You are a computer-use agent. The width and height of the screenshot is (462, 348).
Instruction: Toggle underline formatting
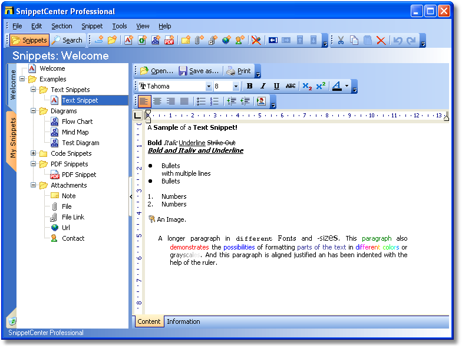[276, 86]
